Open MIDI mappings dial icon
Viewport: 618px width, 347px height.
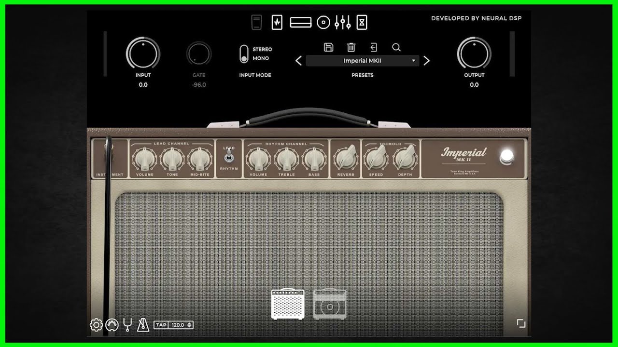112,325
